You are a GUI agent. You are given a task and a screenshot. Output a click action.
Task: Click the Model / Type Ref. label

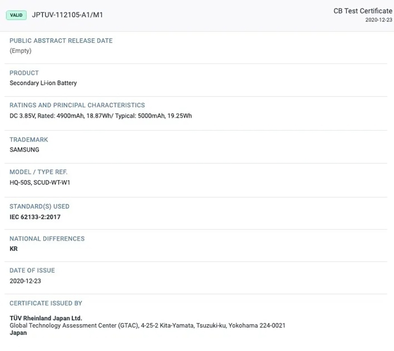pyautogui.click(x=39, y=172)
